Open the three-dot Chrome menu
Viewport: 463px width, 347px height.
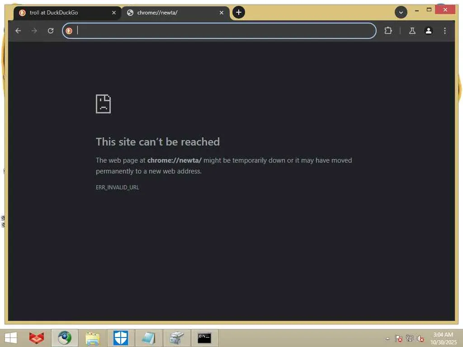(445, 31)
